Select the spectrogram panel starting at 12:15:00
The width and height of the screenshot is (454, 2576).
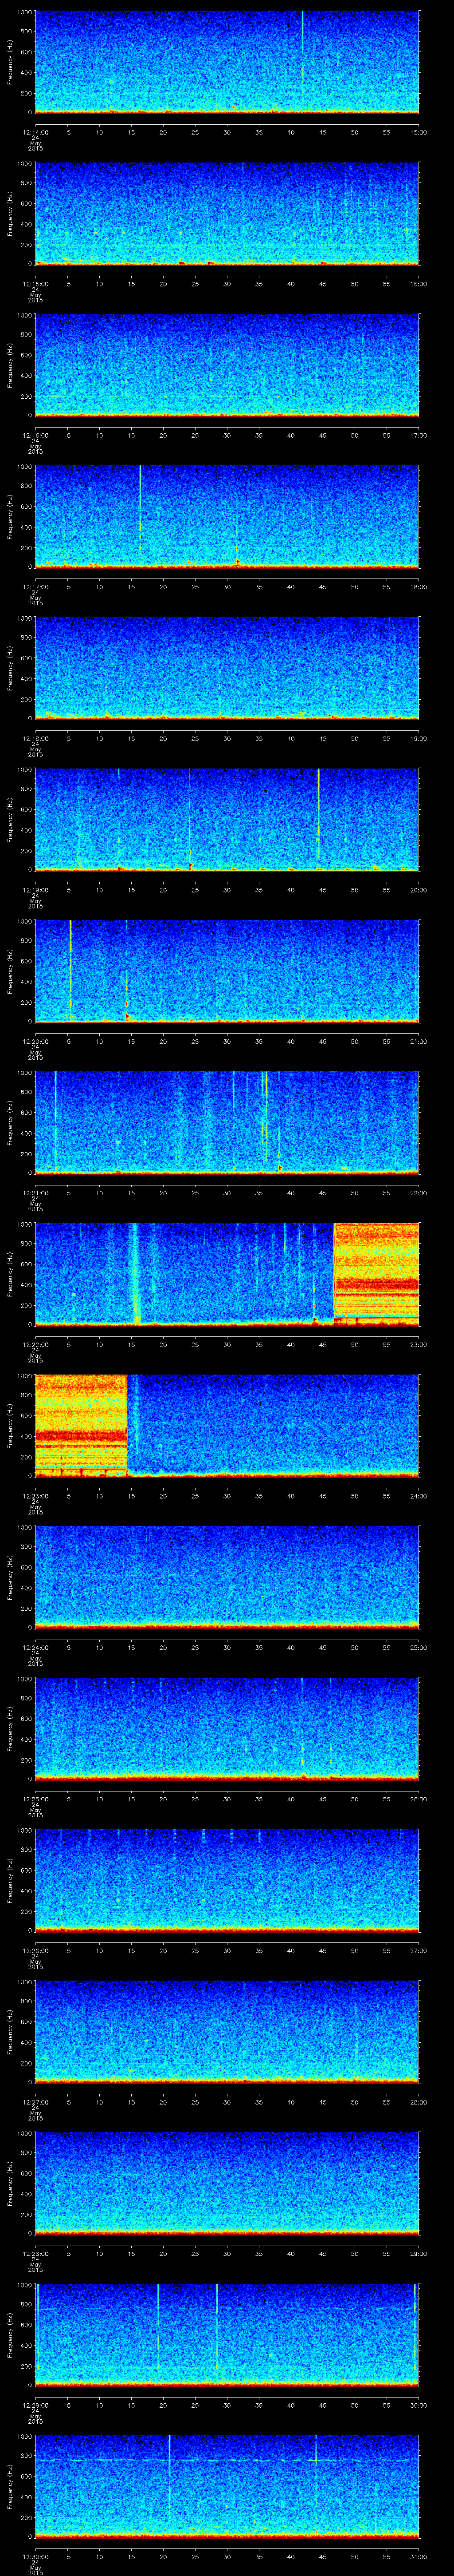[x=227, y=213]
